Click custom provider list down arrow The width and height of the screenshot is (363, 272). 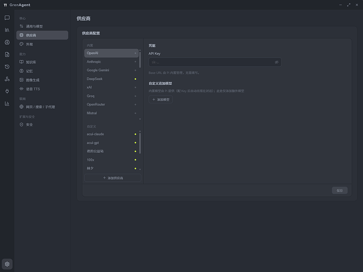pyautogui.click(x=140, y=169)
